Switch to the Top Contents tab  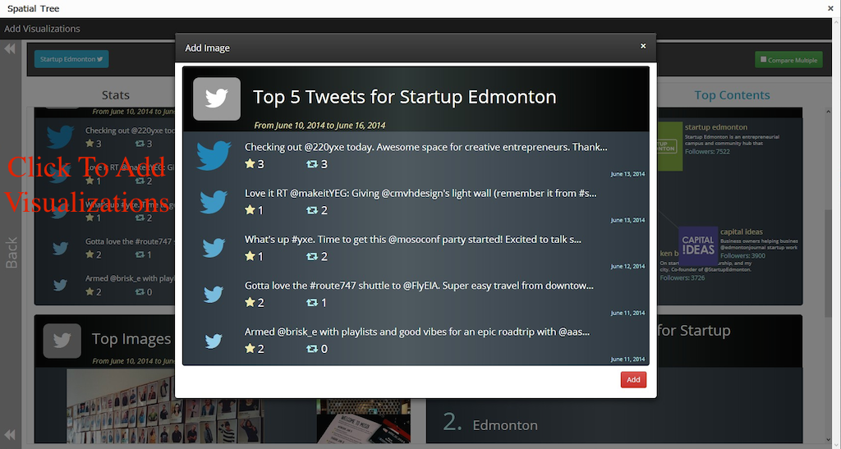tap(732, 95)
